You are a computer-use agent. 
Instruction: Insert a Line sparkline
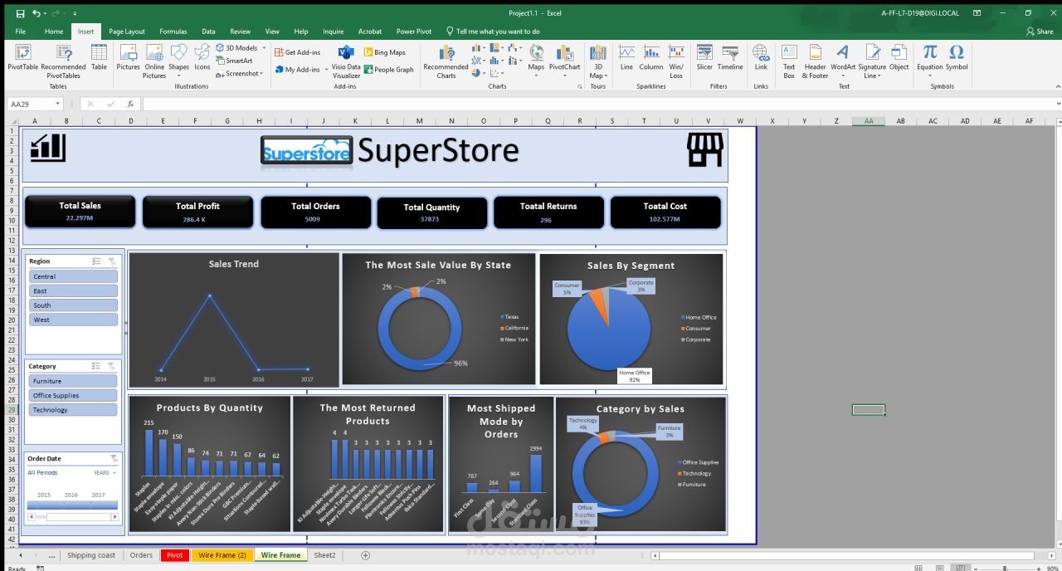pyautogui.click(x=626, y=58)
